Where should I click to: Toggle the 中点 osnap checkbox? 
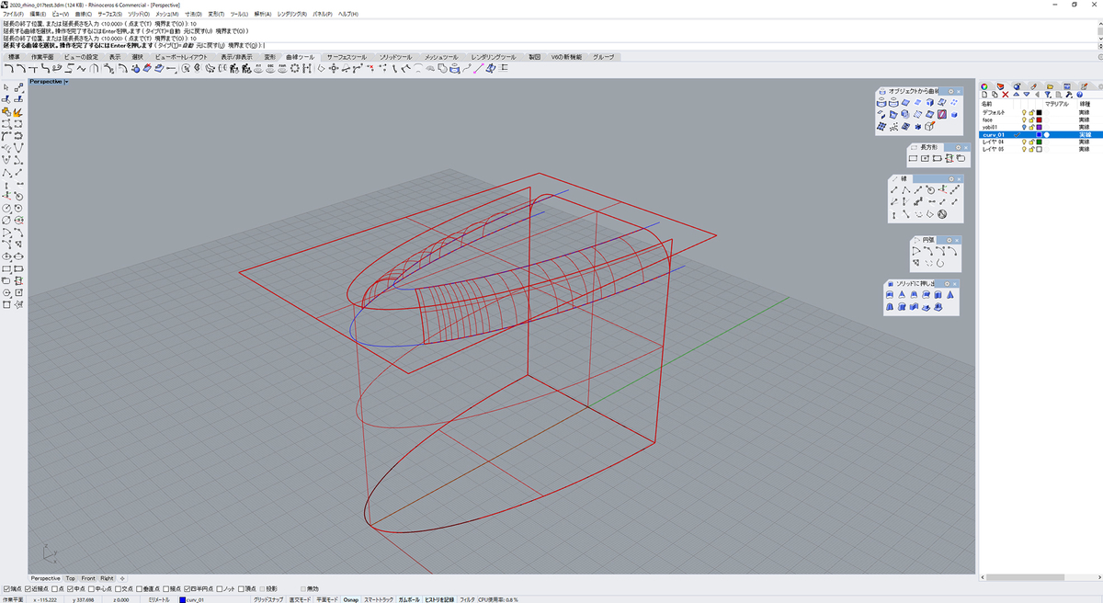72,588
